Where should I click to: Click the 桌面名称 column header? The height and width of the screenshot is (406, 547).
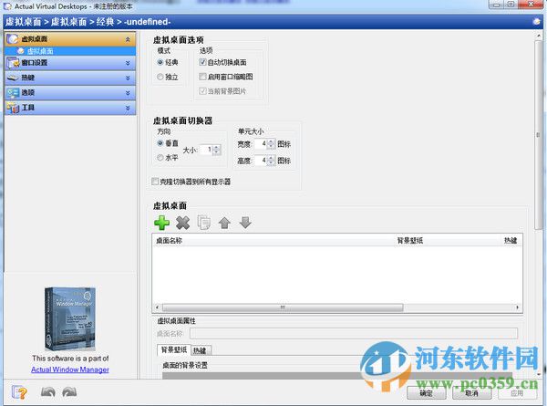[x=170, y=241]
